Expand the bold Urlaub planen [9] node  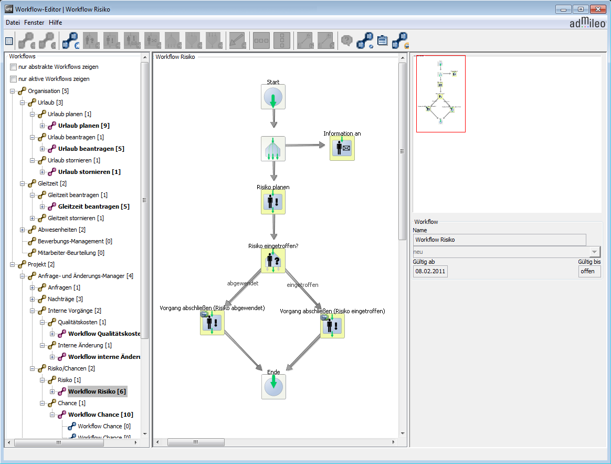43,126
